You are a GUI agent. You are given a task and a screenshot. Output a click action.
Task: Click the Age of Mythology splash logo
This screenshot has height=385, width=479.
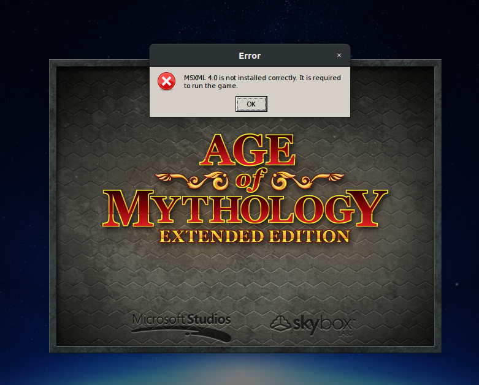[245, 189]
